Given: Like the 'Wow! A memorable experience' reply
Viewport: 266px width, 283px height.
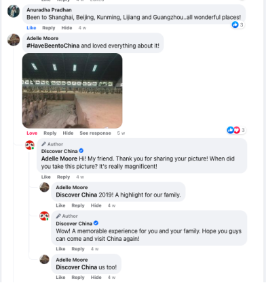Looking at the screenshot, I should tap(60, 249).
